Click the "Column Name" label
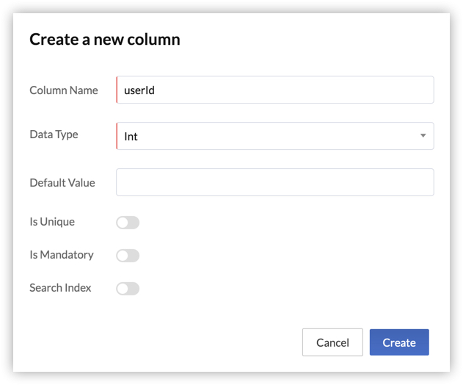Screen dimensions: 463x385 [63, 90]
